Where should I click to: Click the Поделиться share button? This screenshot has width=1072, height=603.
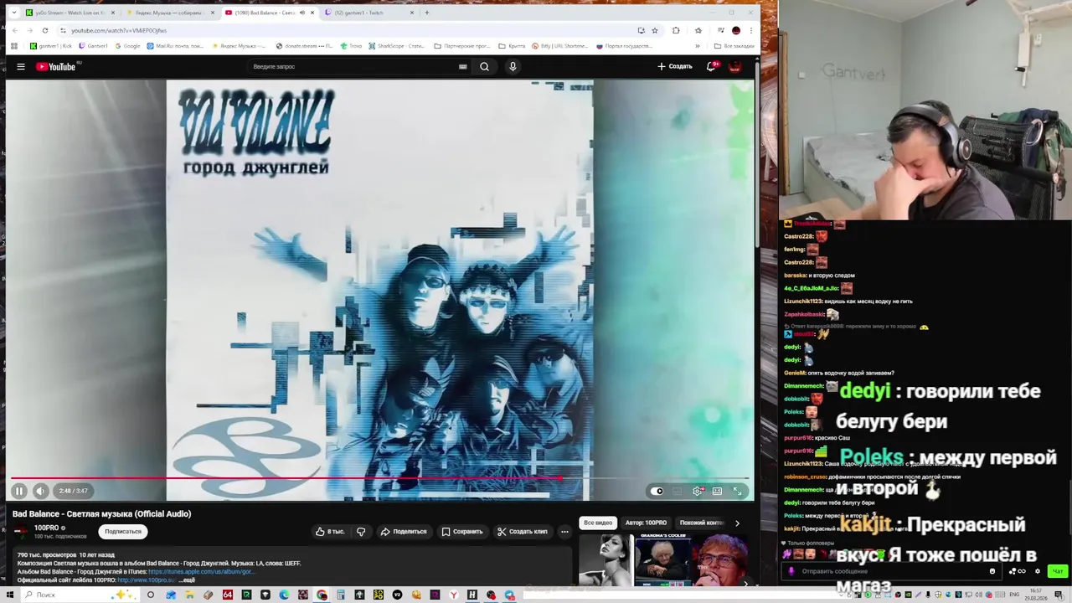pyautogui.click(x=404, y=531)
